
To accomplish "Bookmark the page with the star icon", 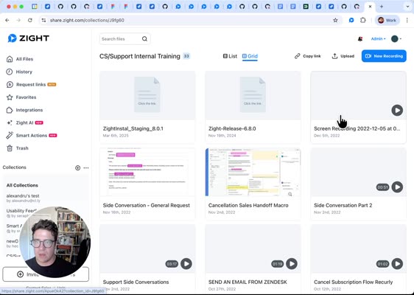I will [x=335, y=21].
